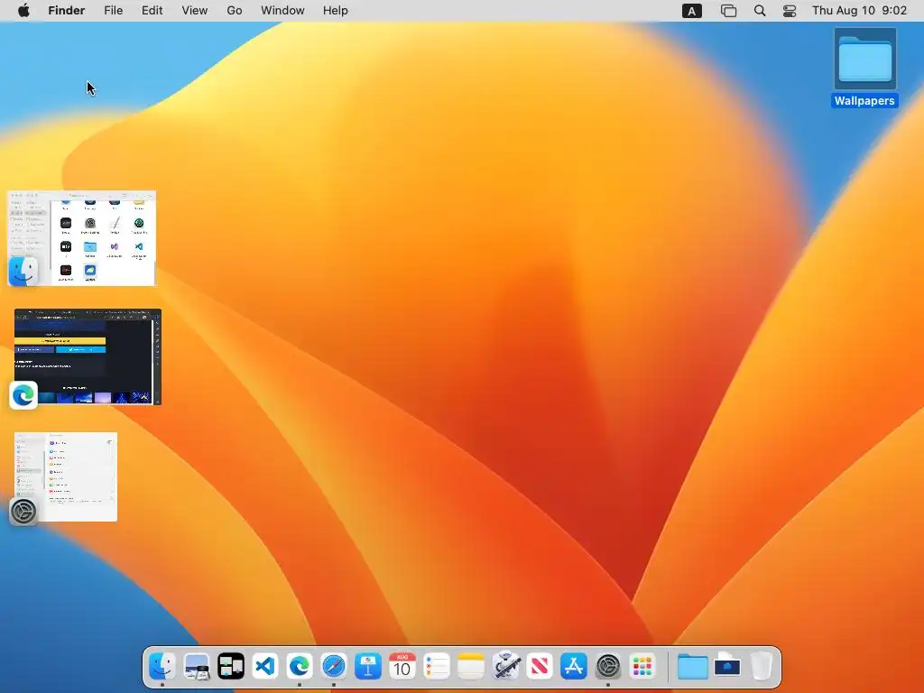Switch to the Finder window thumbnail

click(x=82, y=238)
